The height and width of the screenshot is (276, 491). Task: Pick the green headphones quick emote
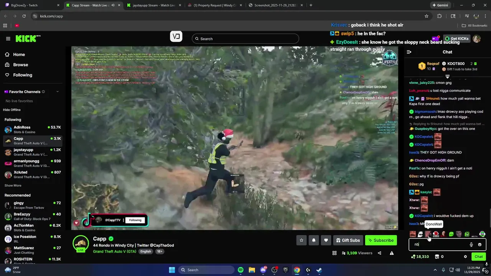point(482,234)
